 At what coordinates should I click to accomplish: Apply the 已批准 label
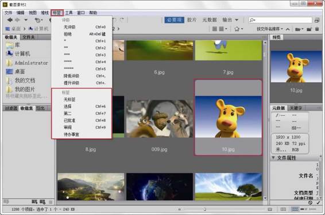[82, 120]
